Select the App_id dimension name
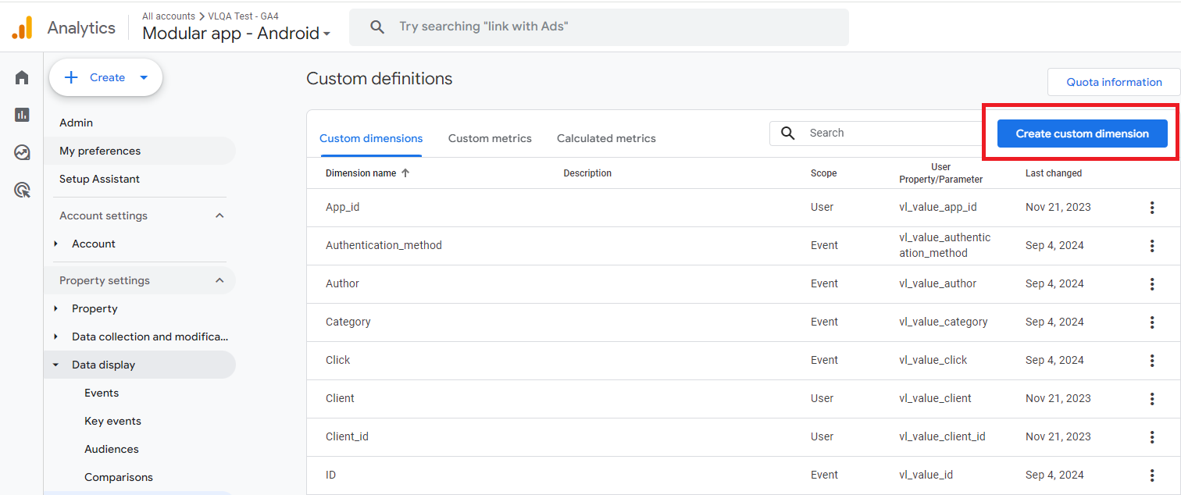Viewport: 1181px width, 495px height. (342, 207)
